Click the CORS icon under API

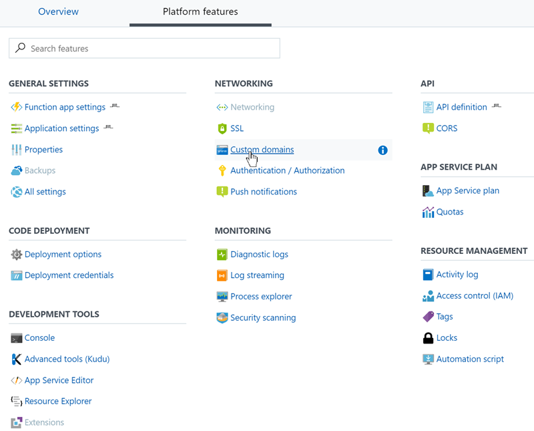pyautogui.click(x=428, y=128)
